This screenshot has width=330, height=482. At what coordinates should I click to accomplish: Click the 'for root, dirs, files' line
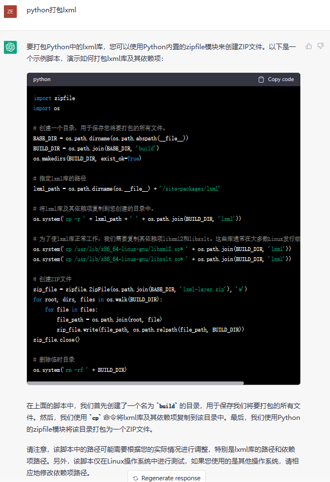[97, 299]
